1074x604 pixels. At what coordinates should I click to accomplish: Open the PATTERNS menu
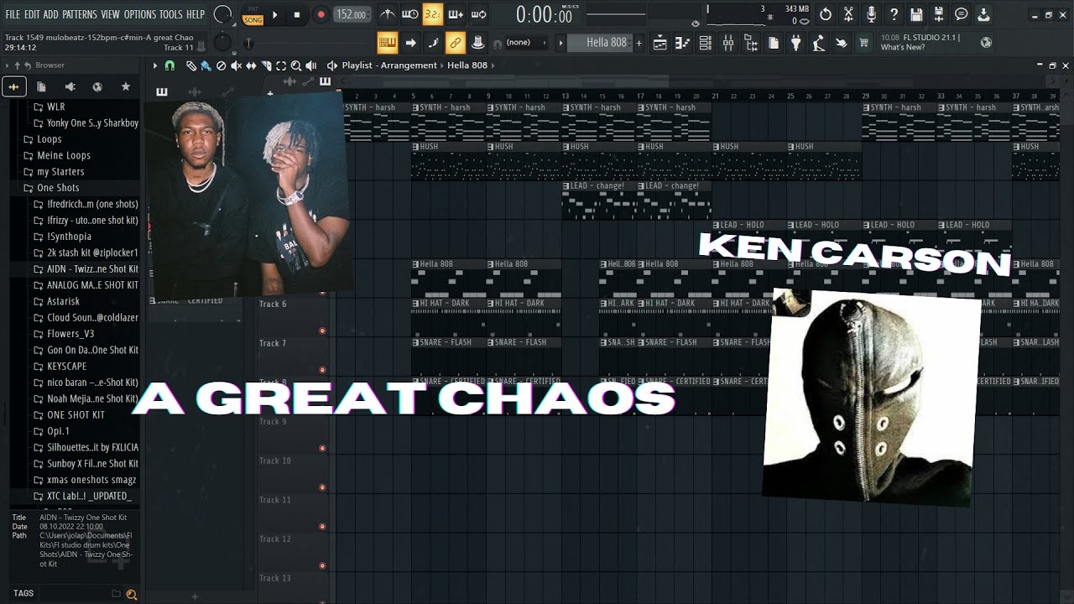(x=80, y=15)
